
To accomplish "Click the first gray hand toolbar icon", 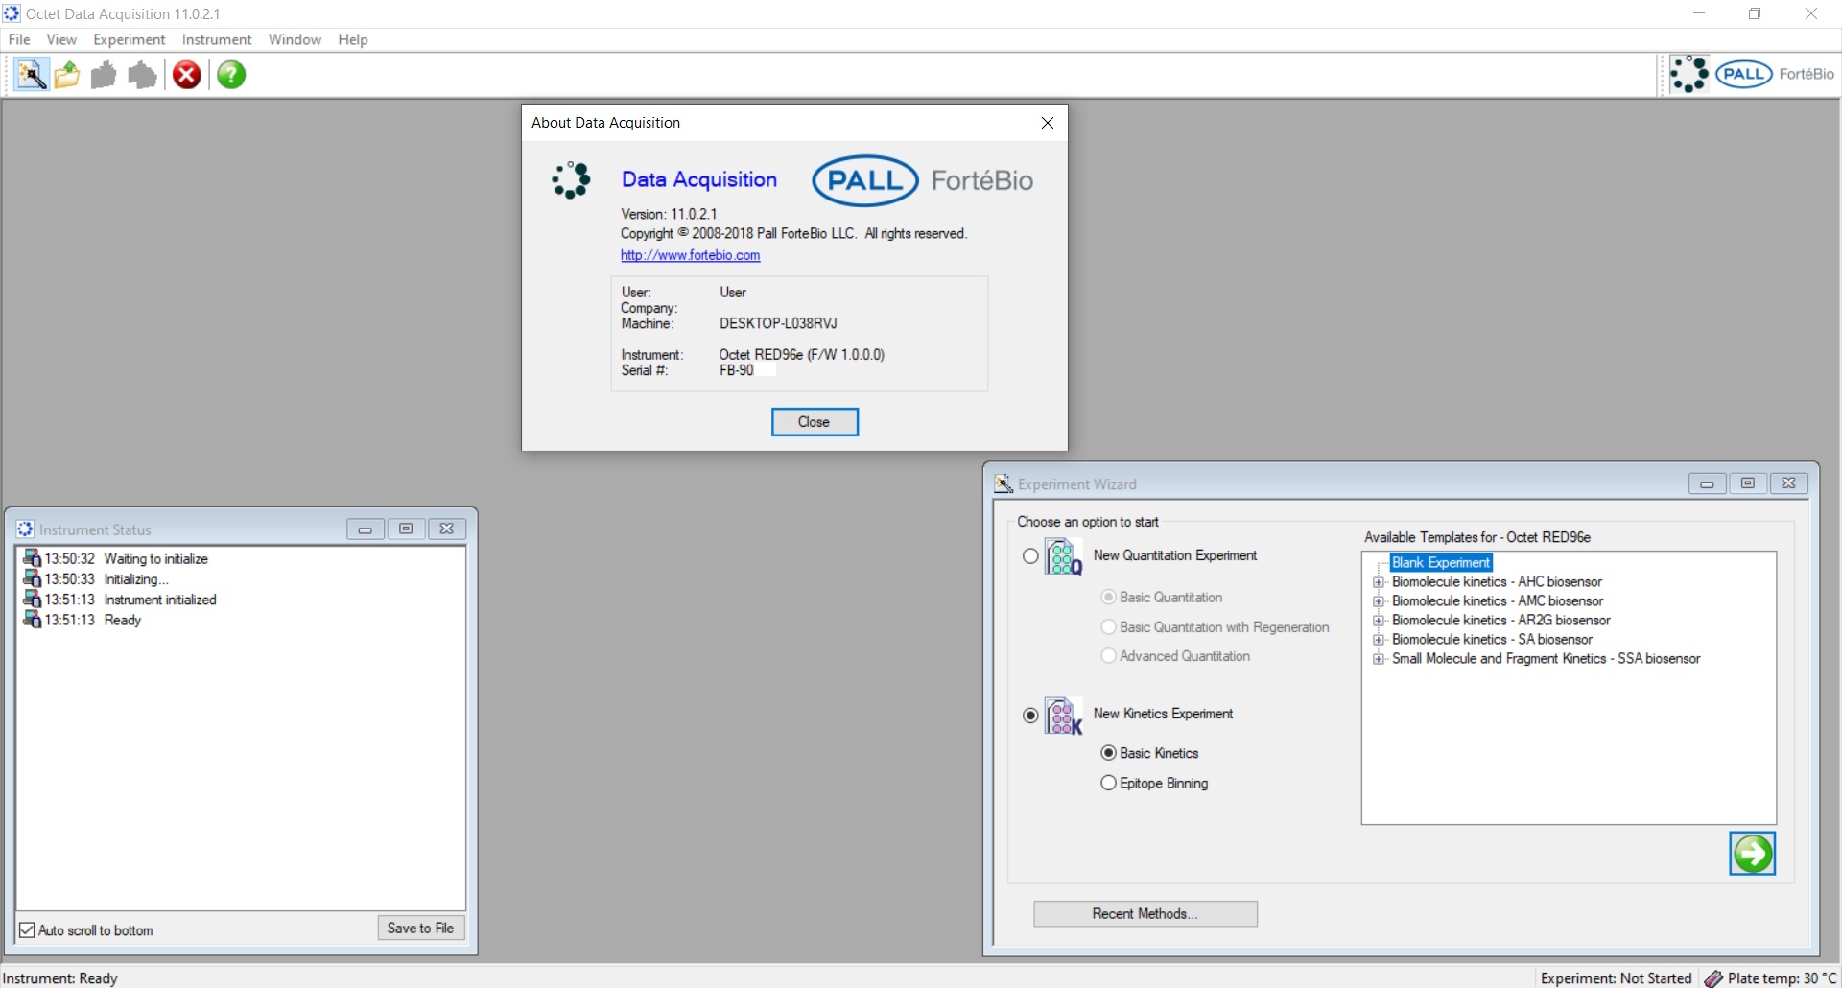I will click(x=104, y=75).
